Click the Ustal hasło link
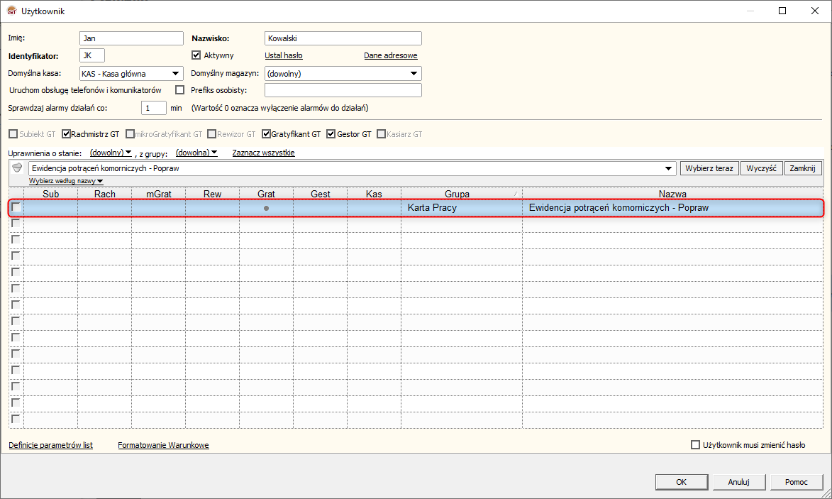Viewport: 832px width, 499px height. tap(283, 55)
